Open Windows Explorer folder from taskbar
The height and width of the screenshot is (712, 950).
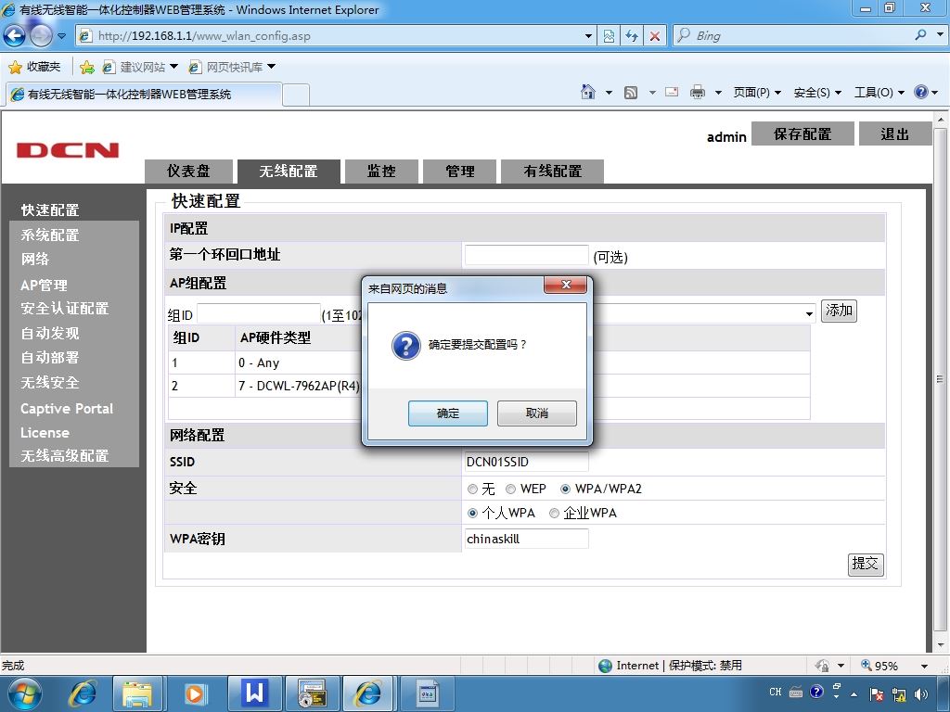137,693
